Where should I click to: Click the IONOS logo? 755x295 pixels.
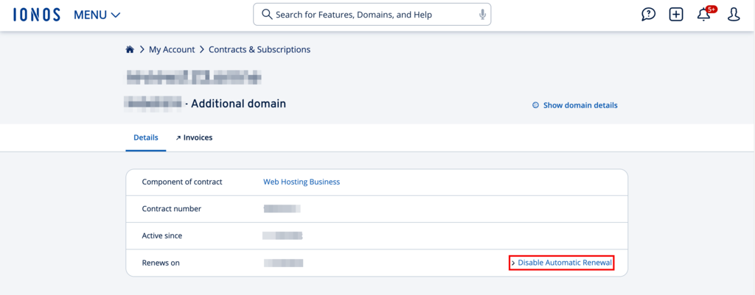(37, 15)
